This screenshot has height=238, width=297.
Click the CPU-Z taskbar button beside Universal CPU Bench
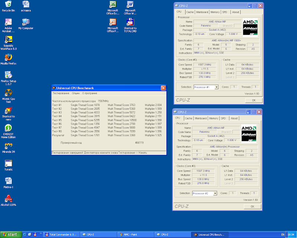(x=173, y=235)
